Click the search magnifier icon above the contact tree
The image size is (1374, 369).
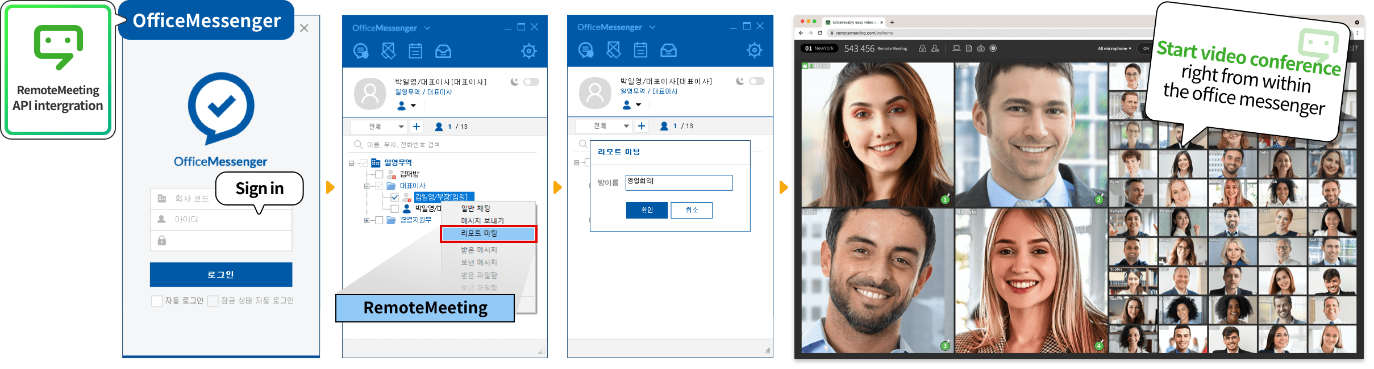pos(358,144)
